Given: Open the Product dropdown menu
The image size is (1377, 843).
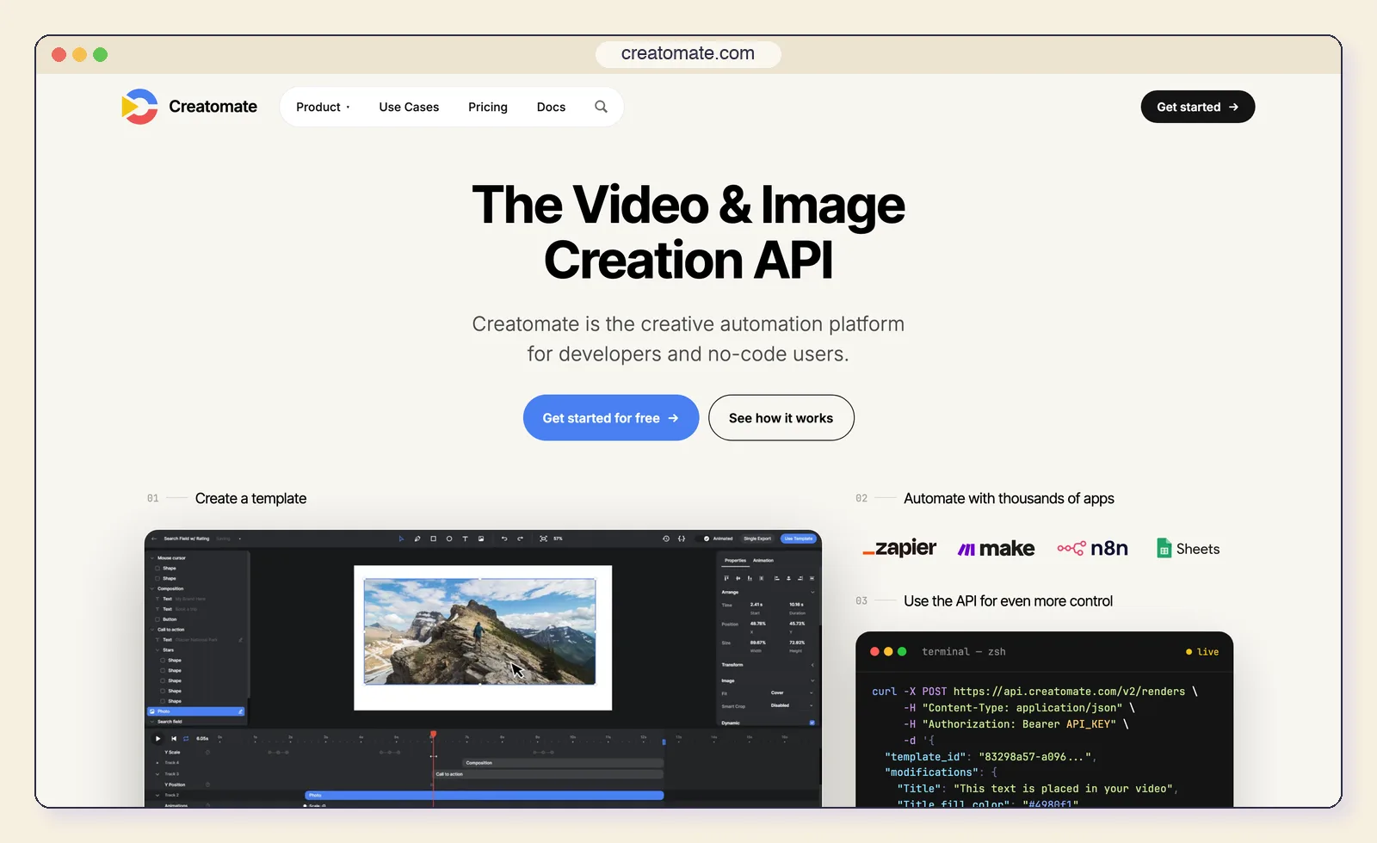Looking at the screenshot, I should pos(323,107).
